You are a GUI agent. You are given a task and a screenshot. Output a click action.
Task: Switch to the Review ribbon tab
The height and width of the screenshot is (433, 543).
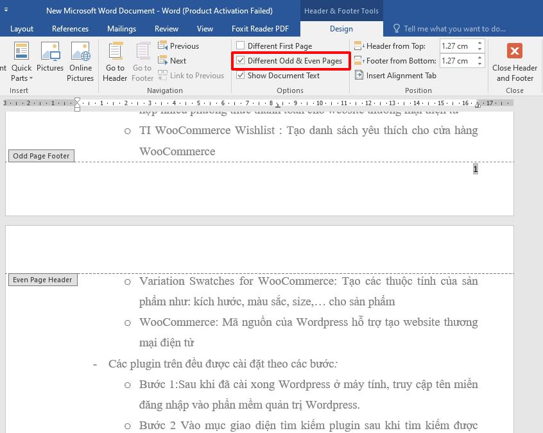(166, 28)
